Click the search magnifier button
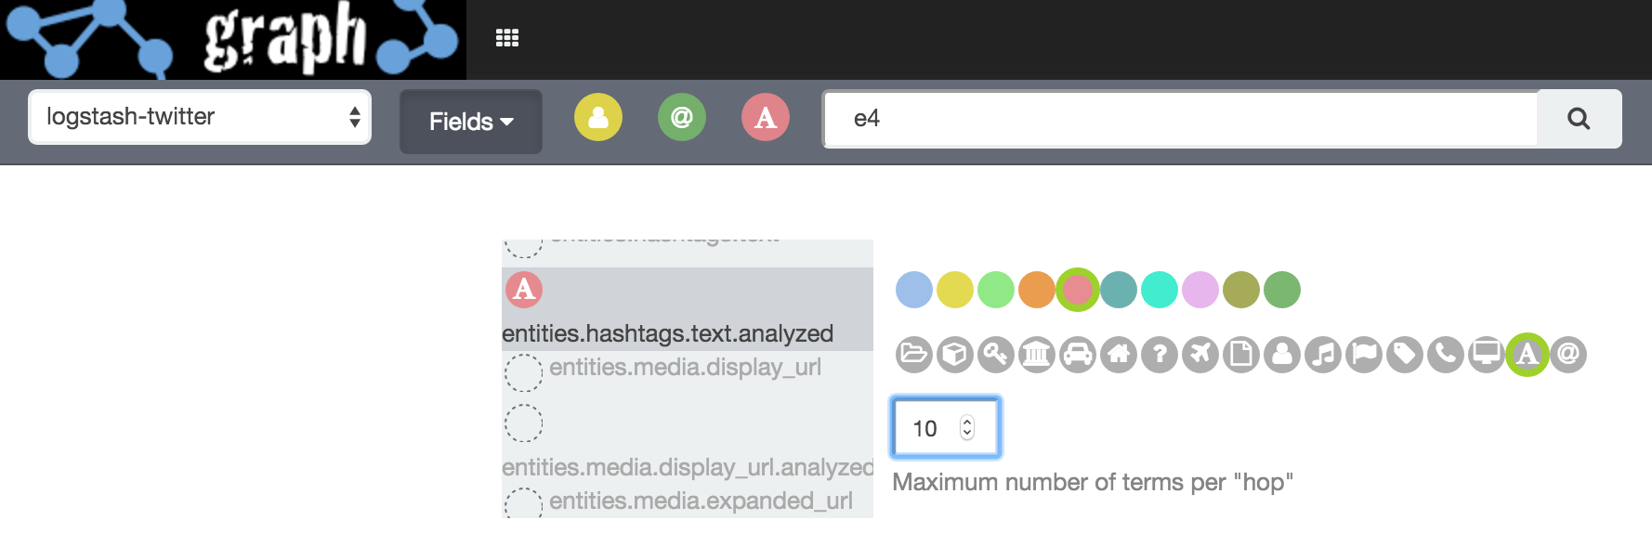Viewport: 1652px width, 533px height. 1579,119
